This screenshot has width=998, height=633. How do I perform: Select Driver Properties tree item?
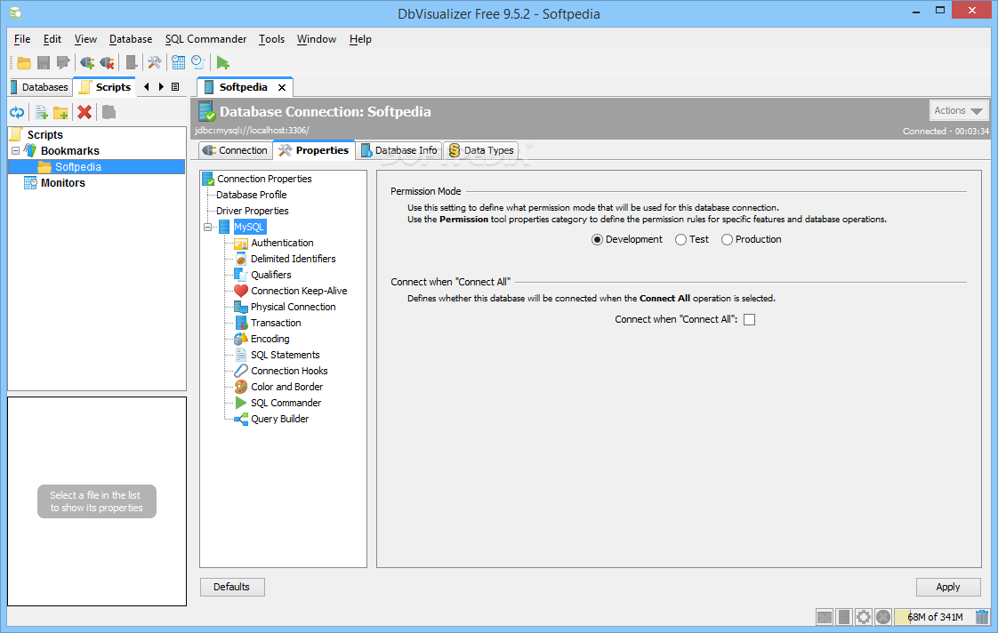point(252,211)
